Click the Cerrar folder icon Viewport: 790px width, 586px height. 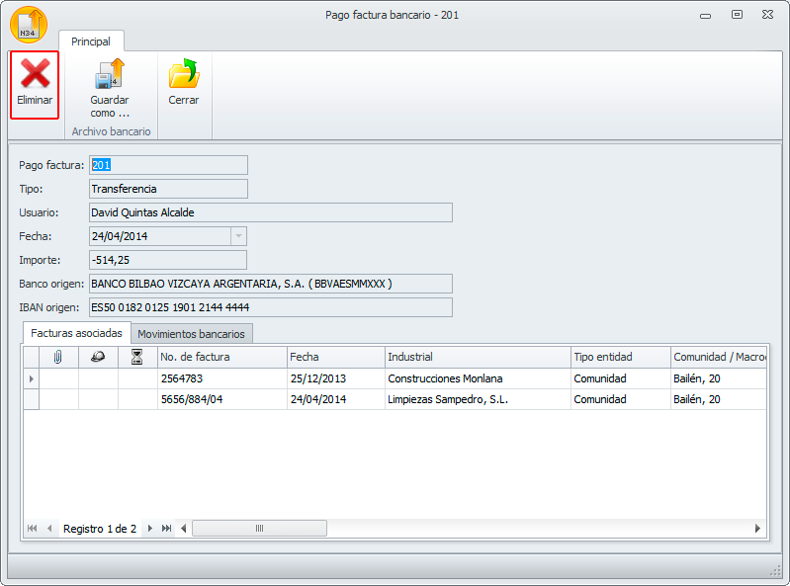(x=183, y=74)
